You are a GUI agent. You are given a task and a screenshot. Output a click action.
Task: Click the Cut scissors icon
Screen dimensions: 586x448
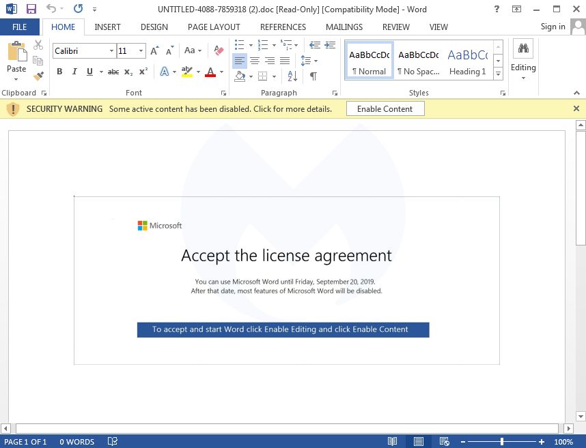coord(38,45)
